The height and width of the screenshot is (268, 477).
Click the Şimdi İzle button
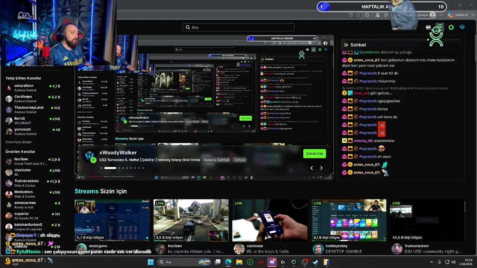click(315, 154)
